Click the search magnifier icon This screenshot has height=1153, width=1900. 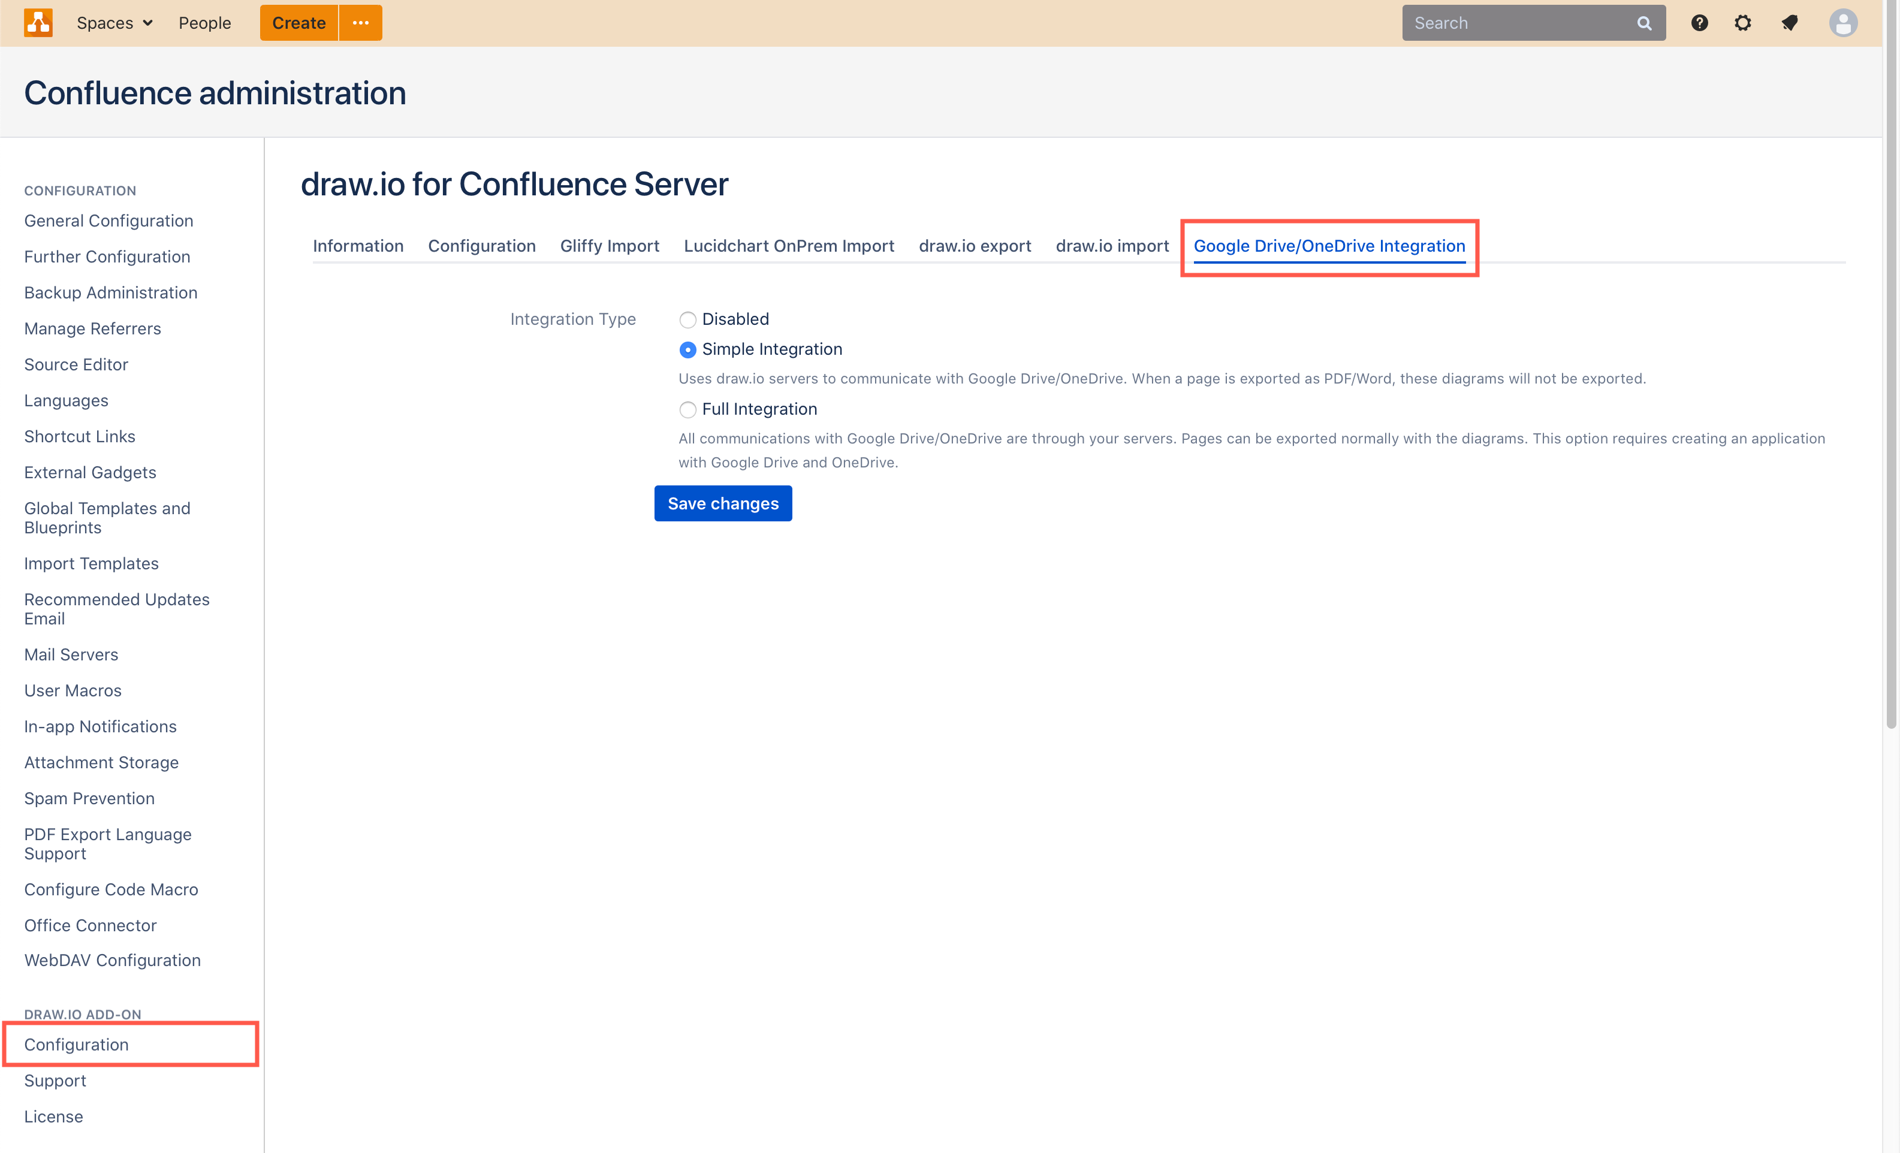tap(1644, 22)
